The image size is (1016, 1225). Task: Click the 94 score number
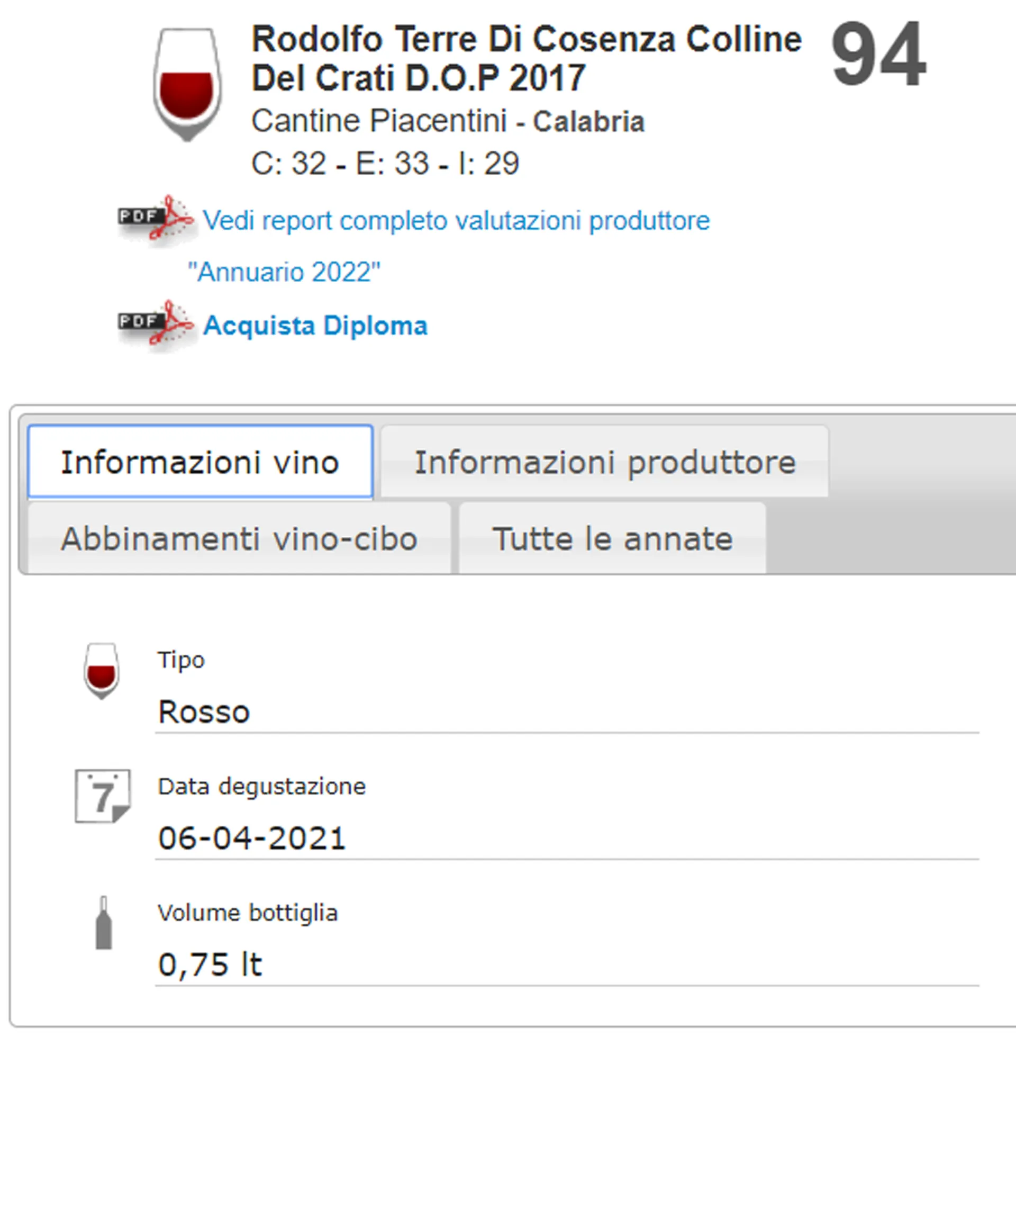(878, 54)
